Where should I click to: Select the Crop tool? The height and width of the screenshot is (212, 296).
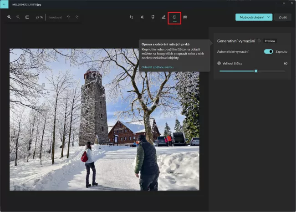131,17
